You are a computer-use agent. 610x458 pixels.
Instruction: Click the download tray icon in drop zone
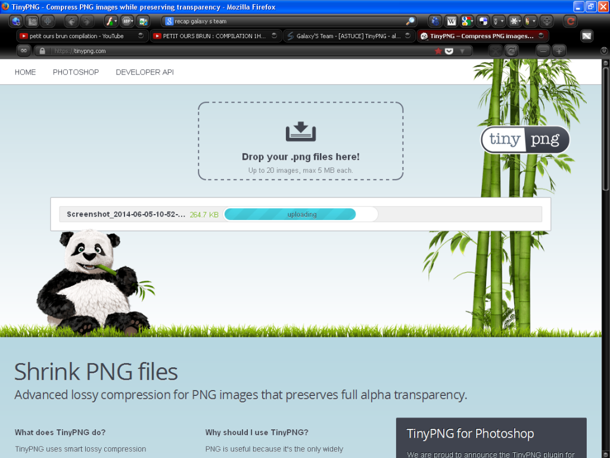click(x=301, y=131)
